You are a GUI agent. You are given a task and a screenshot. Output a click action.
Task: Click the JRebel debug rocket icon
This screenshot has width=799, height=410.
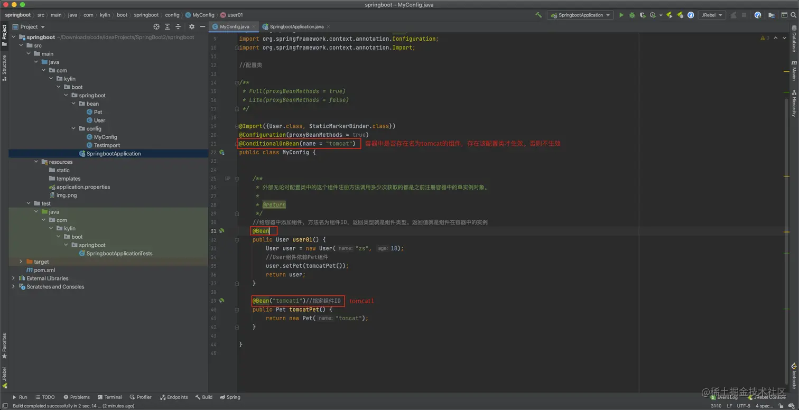[680, 15]
